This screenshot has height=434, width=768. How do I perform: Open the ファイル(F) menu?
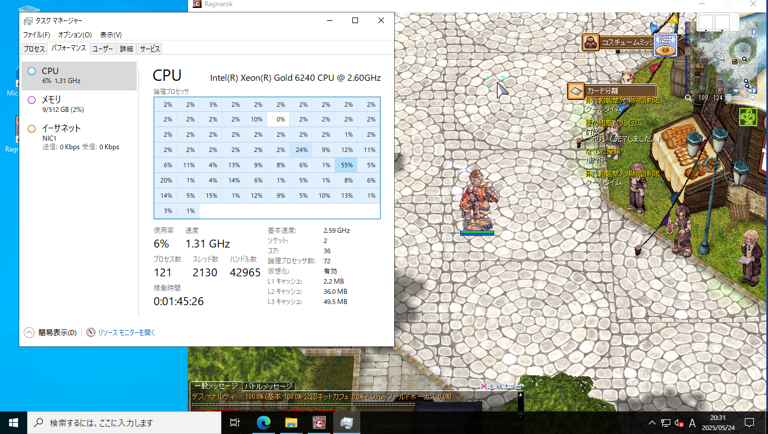(x=36, y=35)
